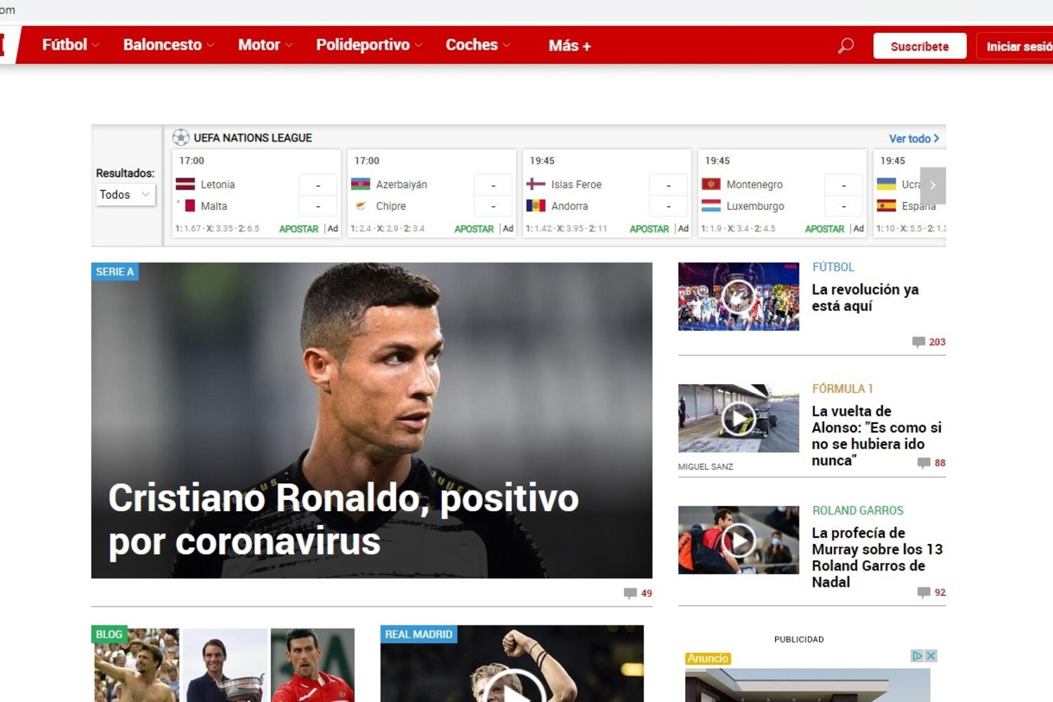Click the Chipre flag icon
The image size is (1053, 702).
360,206
